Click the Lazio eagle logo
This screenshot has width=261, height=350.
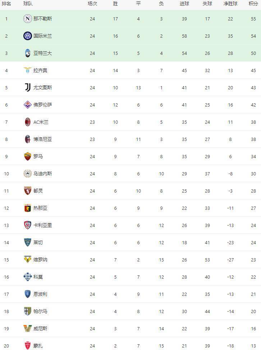[28, 70]
